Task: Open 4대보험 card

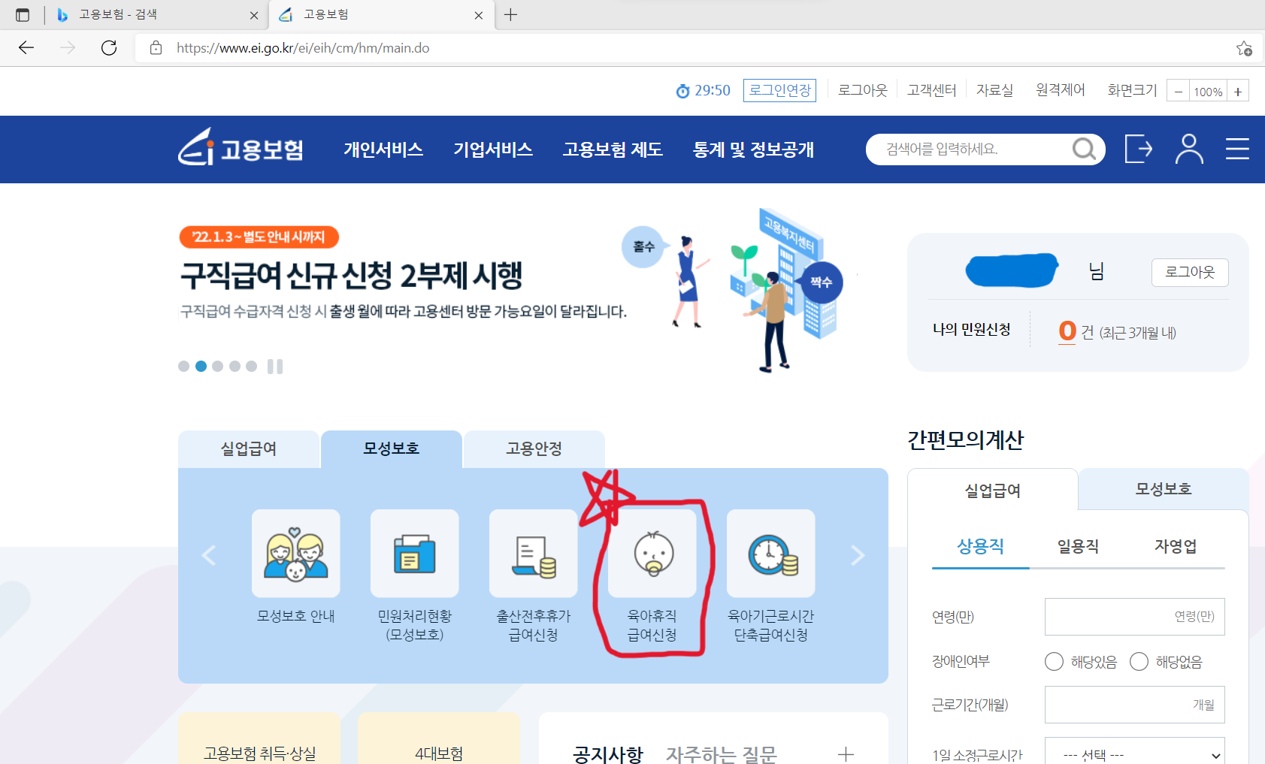Action: [439, 739]
